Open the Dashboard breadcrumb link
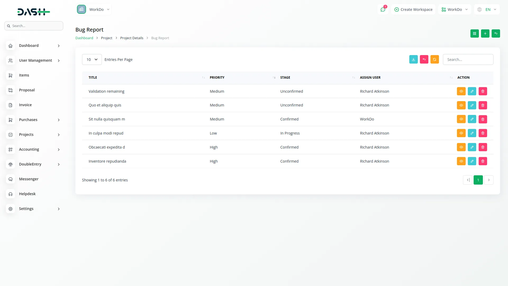Screen dimensions: 508x286 pyautogui.click(x=84, y=38)
